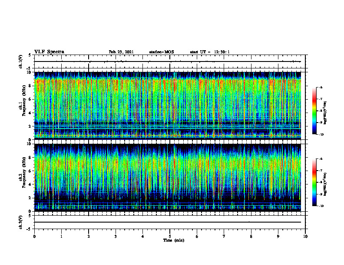
Task: Click time axis tick label "10"
Action: pos(305,236)
